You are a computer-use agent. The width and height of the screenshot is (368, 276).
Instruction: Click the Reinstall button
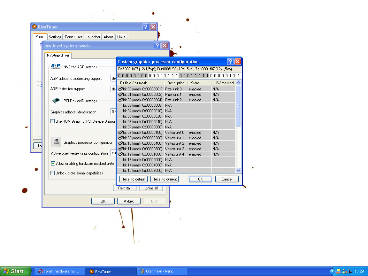(125, 188)
